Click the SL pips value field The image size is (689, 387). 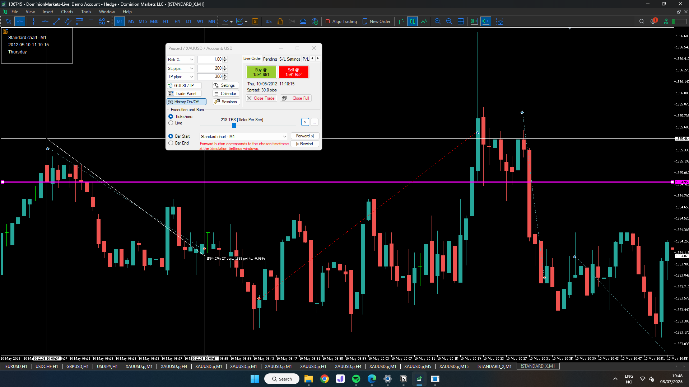[x=210, y=68]
